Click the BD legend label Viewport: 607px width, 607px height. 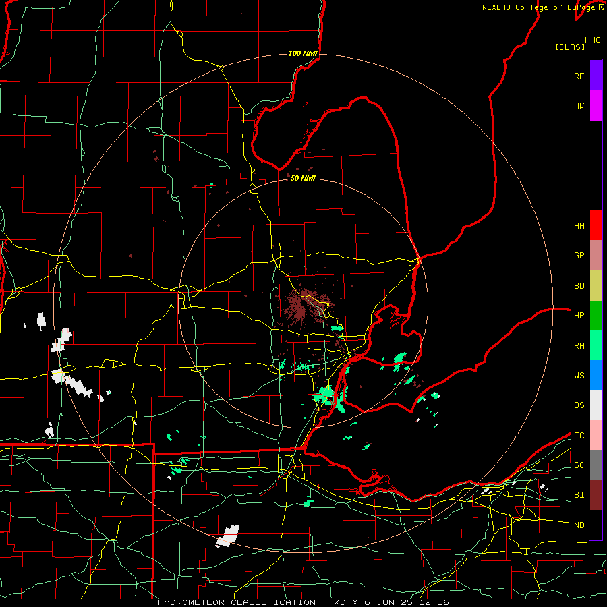coord(579,286)
